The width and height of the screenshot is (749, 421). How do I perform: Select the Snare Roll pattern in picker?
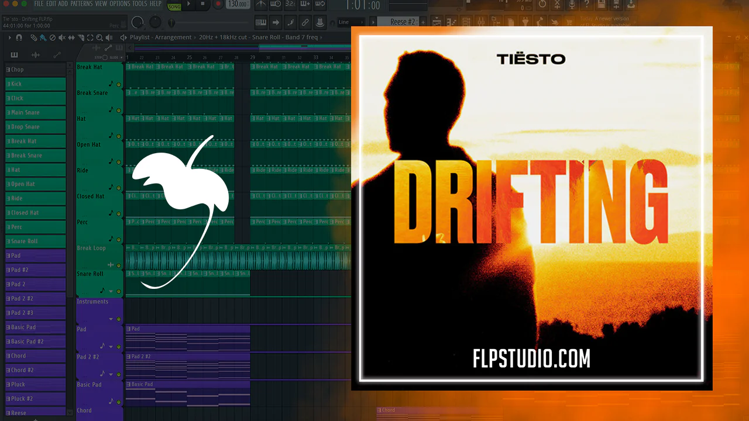pyautogui.click(x=35, y=241)
